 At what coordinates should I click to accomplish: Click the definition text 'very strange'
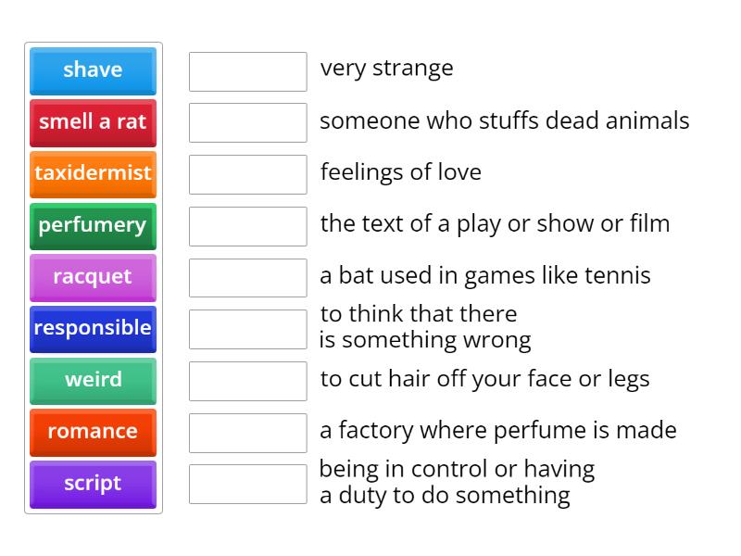(x=386, y=69)
